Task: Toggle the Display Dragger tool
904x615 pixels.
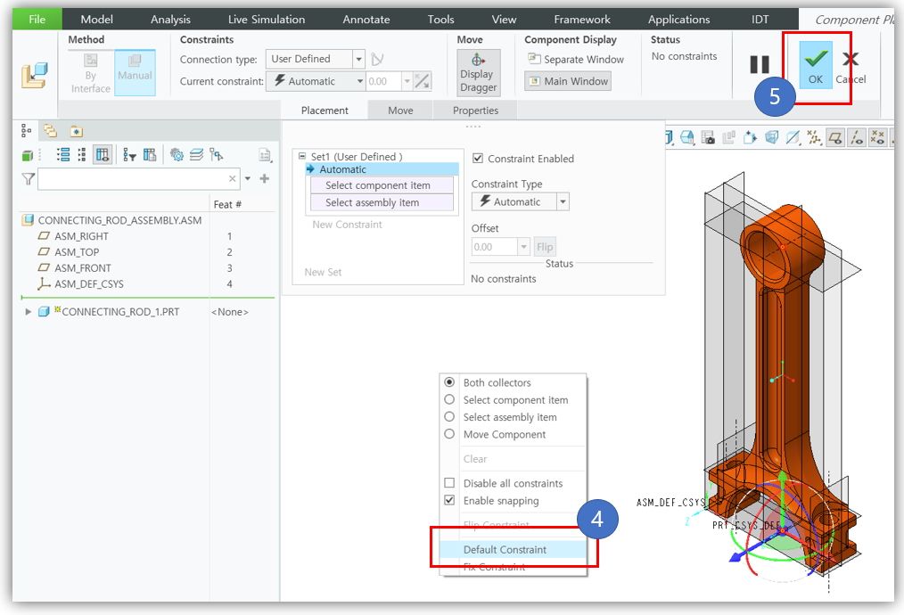Action: click(x=478, y=72)
